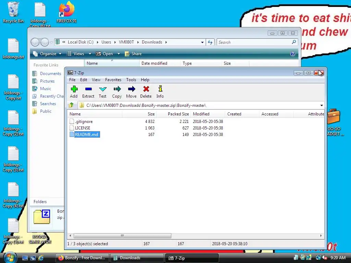Sort by Accessed column header

coord(276,114)
